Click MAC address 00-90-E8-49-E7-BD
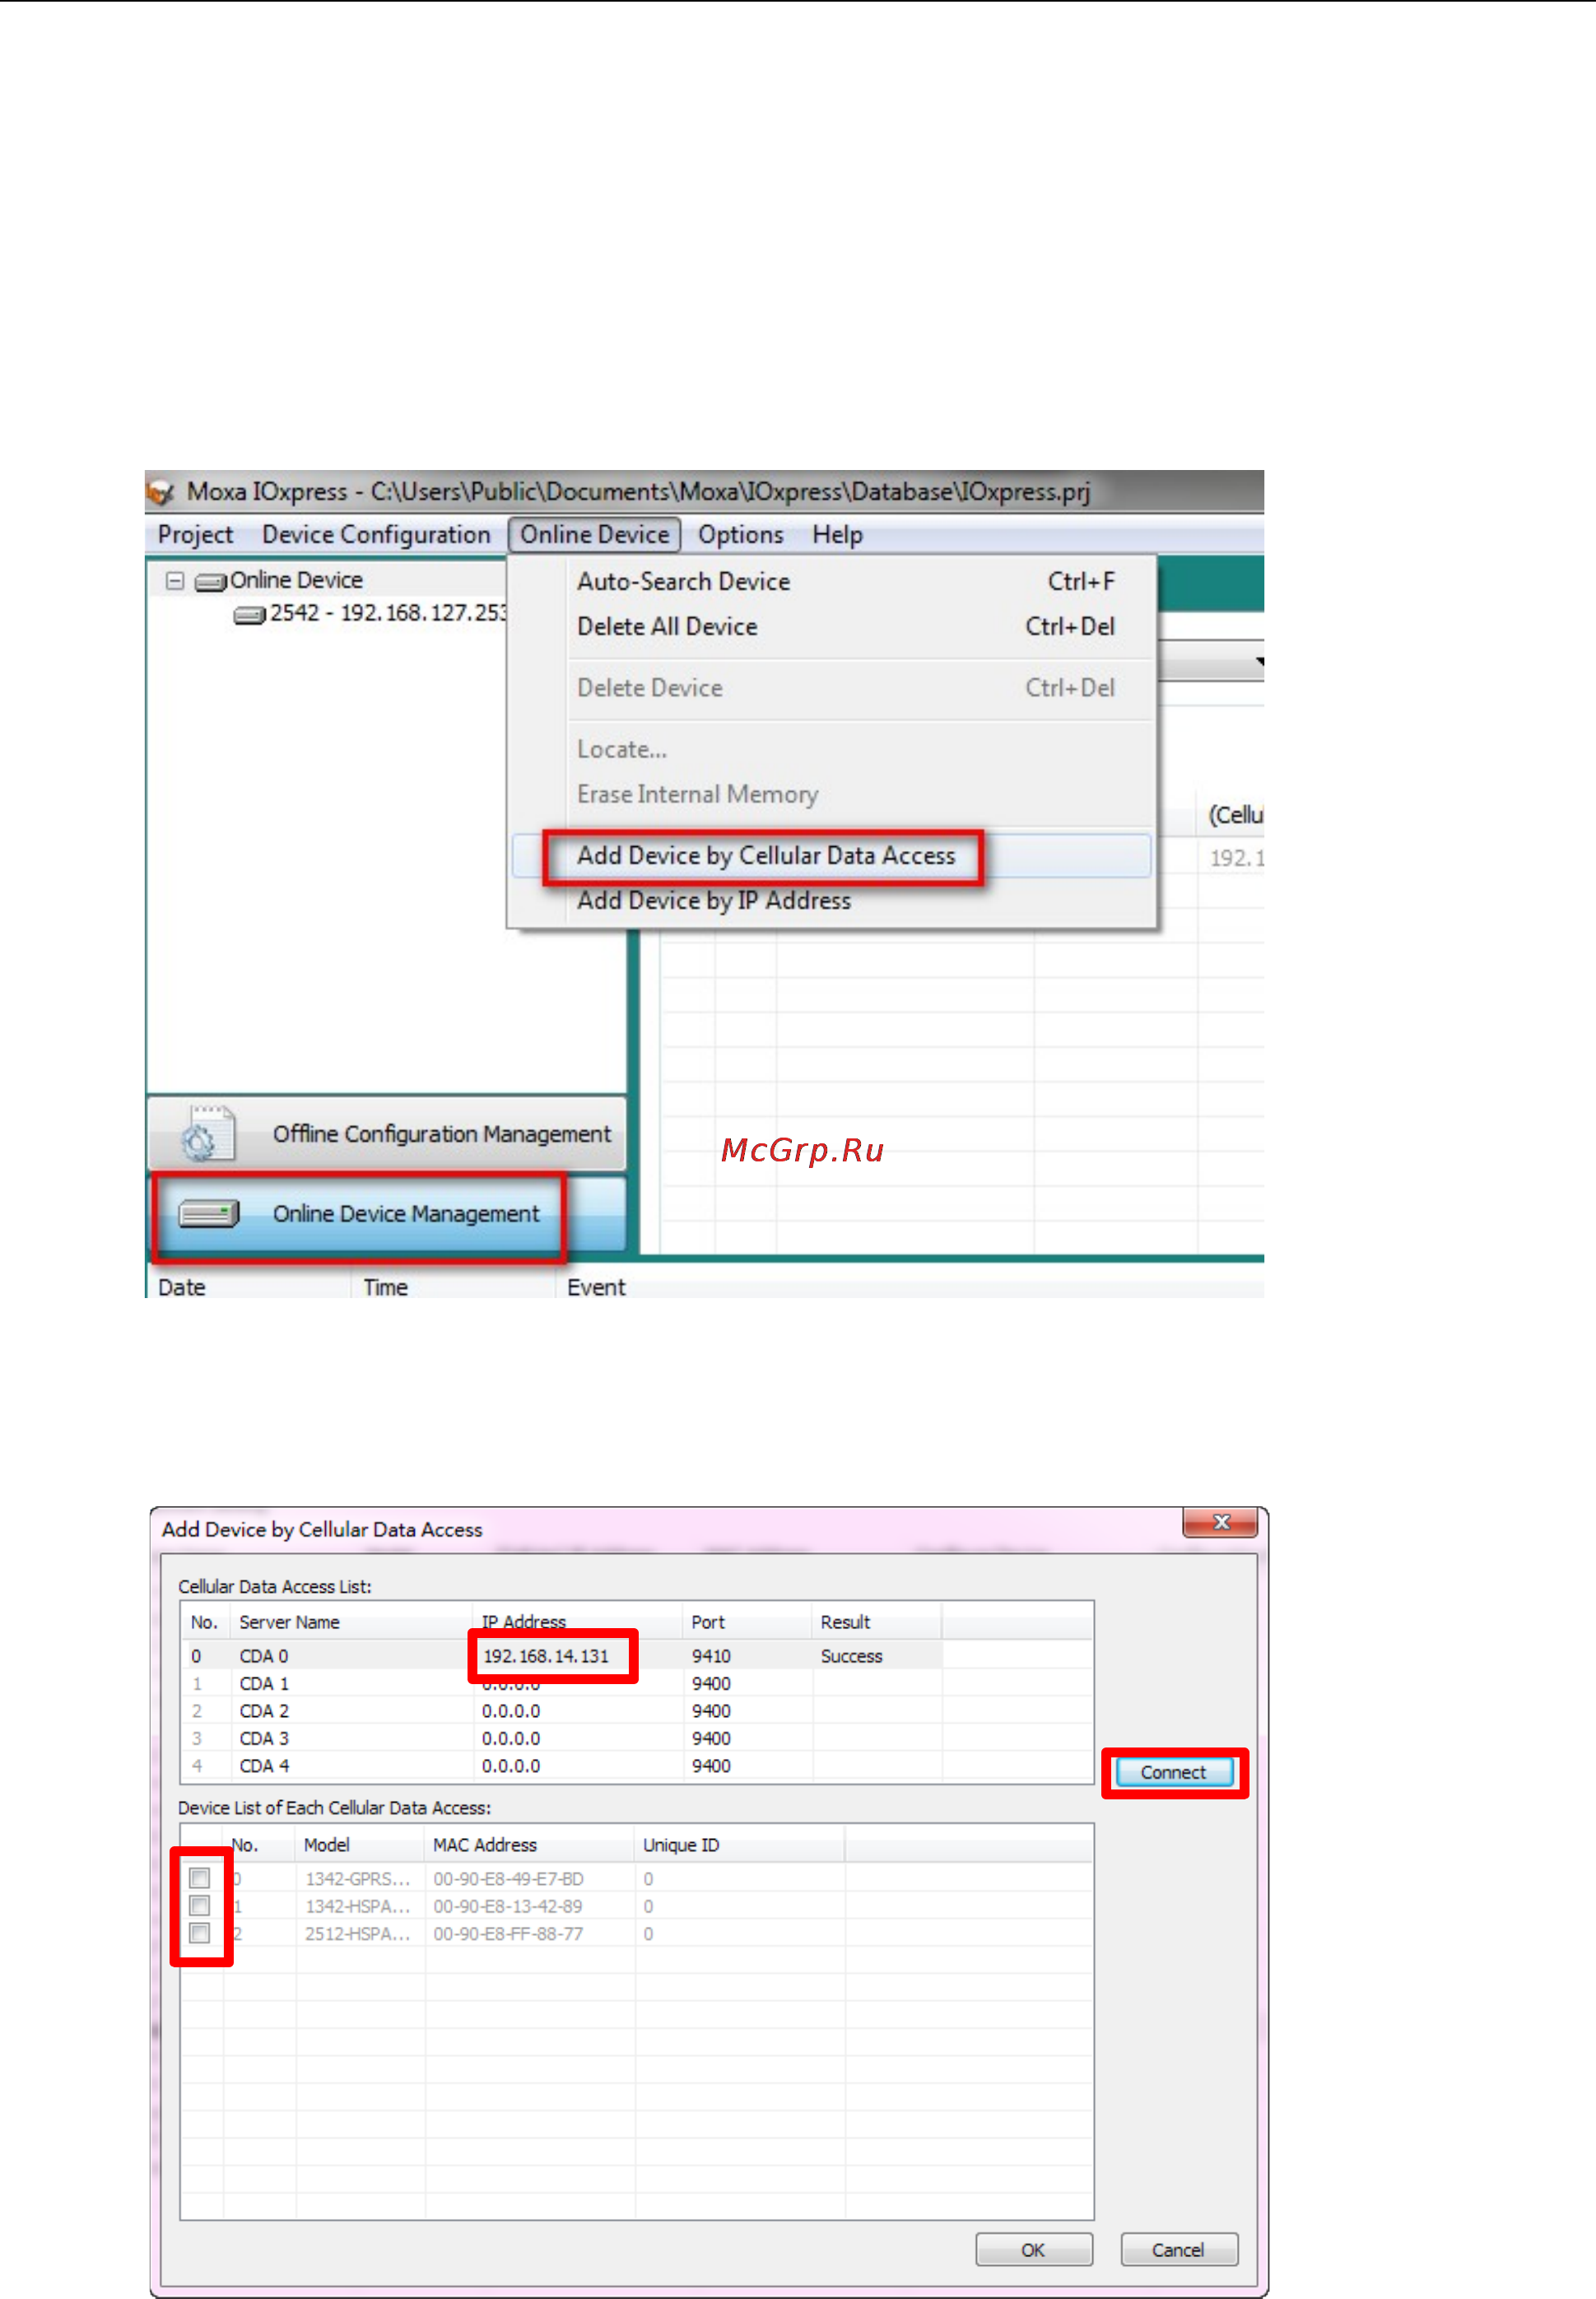The width and height of the screenshot is (1596, 2299). coord(508,1879)
